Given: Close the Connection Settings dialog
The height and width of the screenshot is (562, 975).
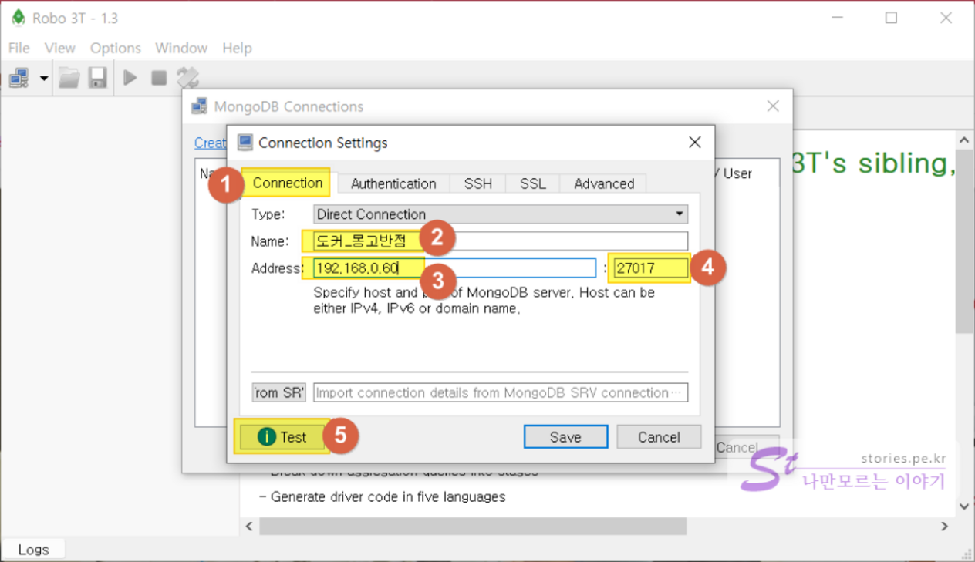Looking at the screenshot, I should pos(694,143).
